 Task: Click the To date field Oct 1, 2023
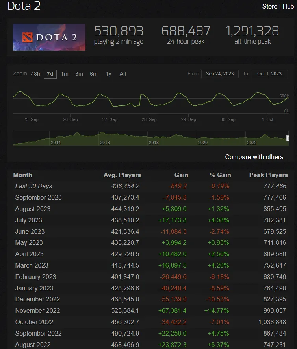click(x=269, y=73)
